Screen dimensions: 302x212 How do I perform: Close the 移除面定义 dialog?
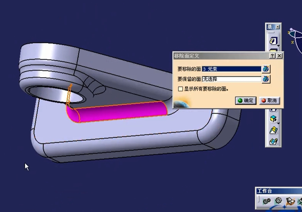click(280, 56)
